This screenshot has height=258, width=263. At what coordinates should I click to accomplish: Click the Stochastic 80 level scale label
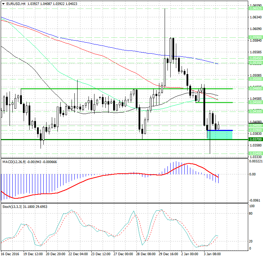click(252, 214)
